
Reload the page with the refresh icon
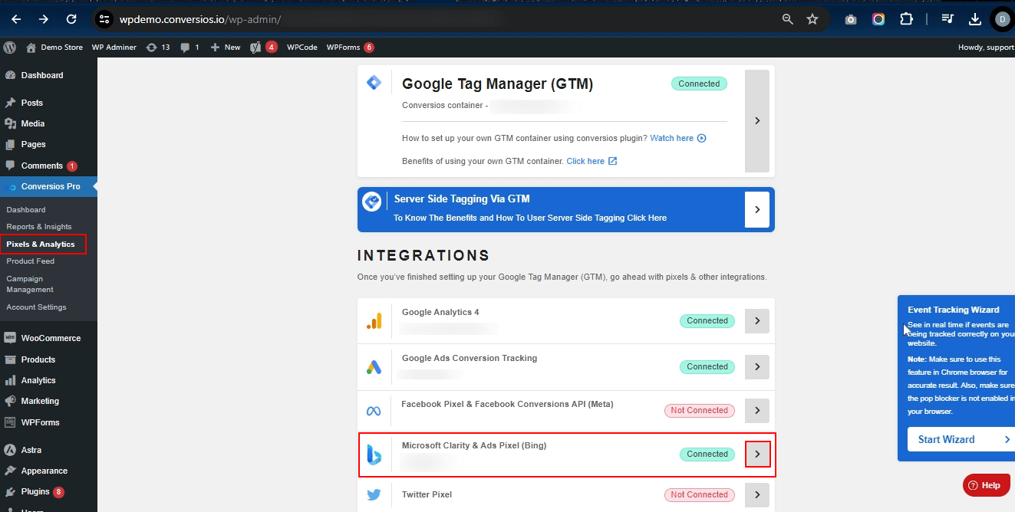[x=71, y=19]
